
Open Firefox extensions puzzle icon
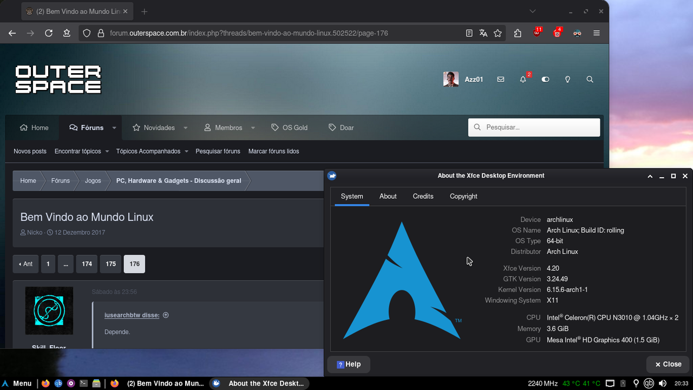click(x=518, y=33)
